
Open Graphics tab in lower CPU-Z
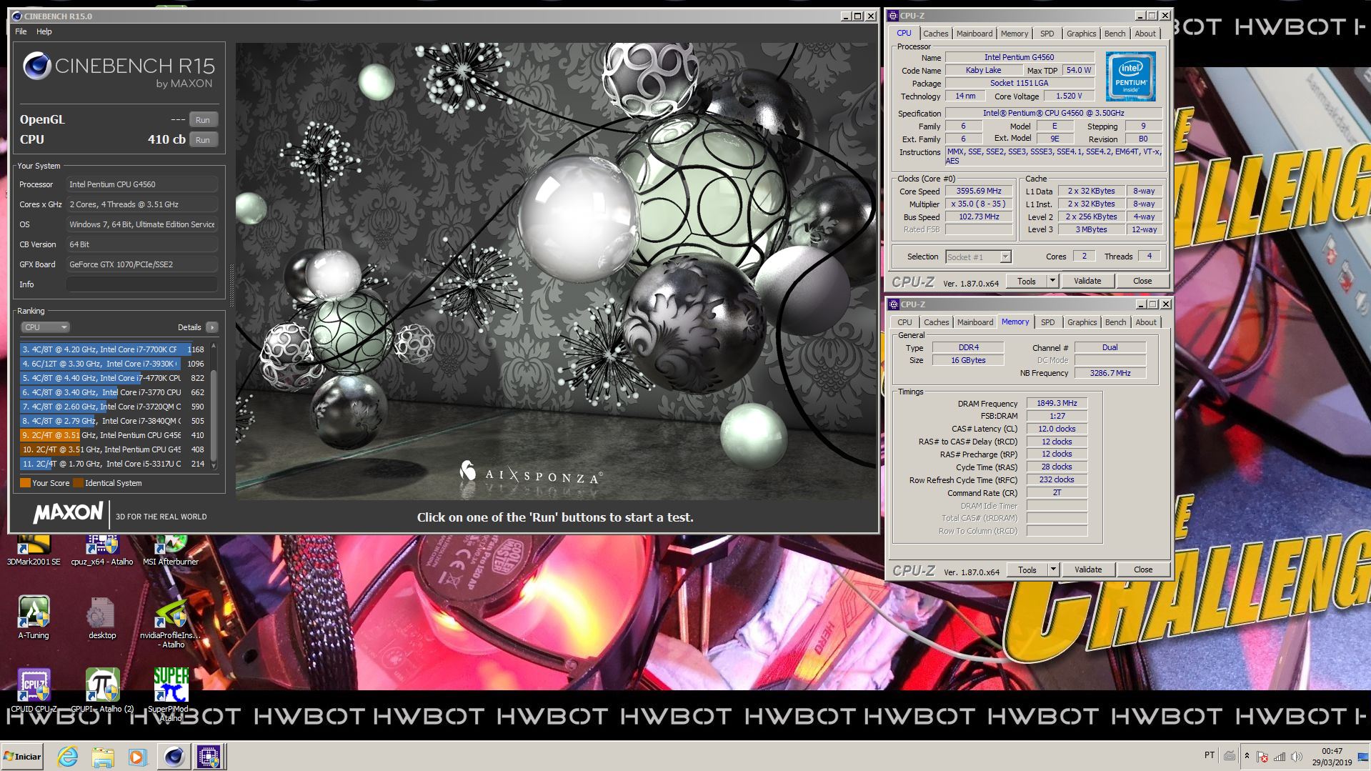point(1082,322)
